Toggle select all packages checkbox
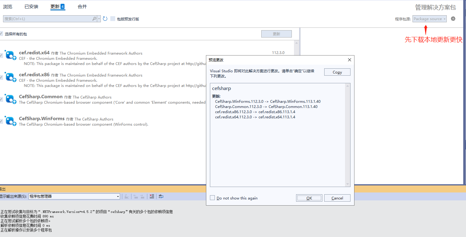The image size is (466, 237). (x=1, y=34)
